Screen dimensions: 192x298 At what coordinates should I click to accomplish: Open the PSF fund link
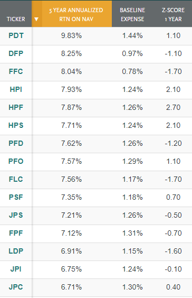16,197
